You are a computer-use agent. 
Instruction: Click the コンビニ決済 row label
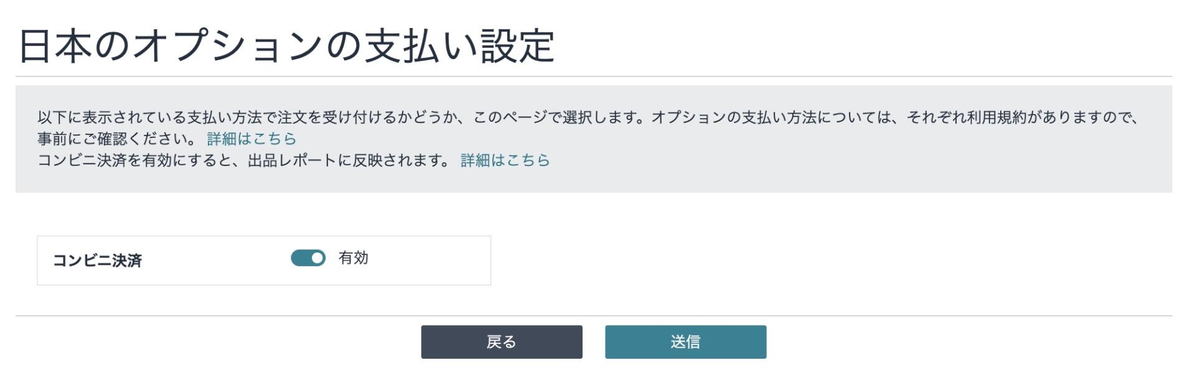point(97,261)
